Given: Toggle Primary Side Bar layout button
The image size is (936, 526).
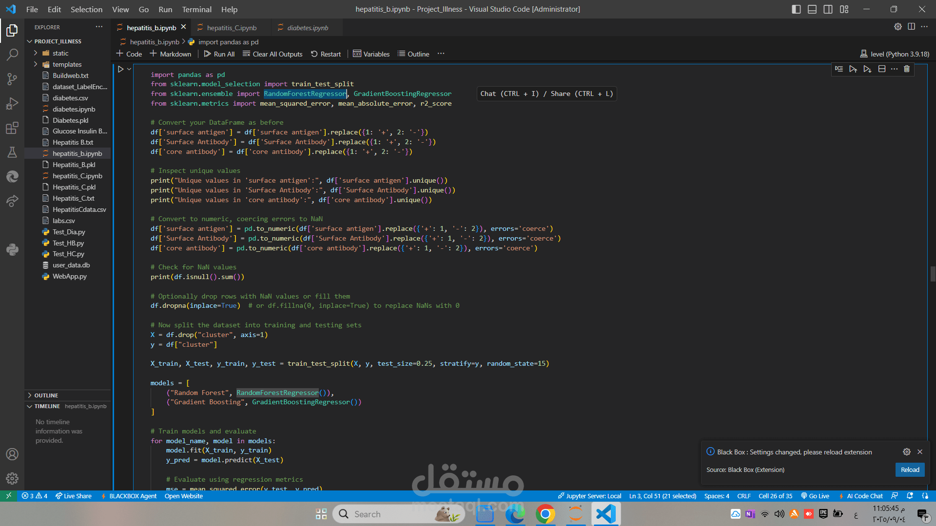Looking at the screenshot, I should pos(796,9).
